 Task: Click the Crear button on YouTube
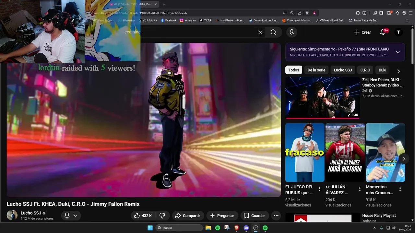362,32
